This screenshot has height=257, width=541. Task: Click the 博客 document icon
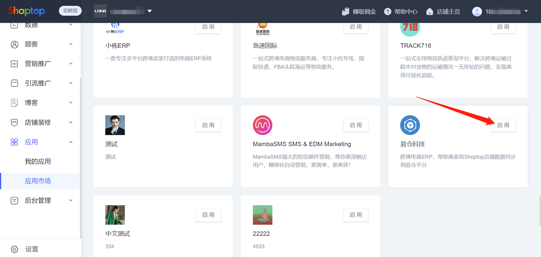(14, 103)
